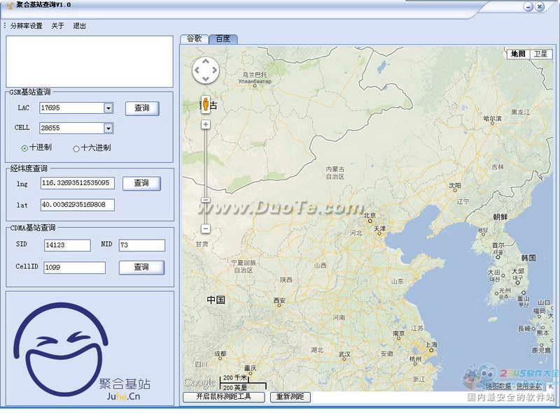Click 查询 in the GSM基站查询 section
The image size is (560, 415).
click(x=142, y=108)
